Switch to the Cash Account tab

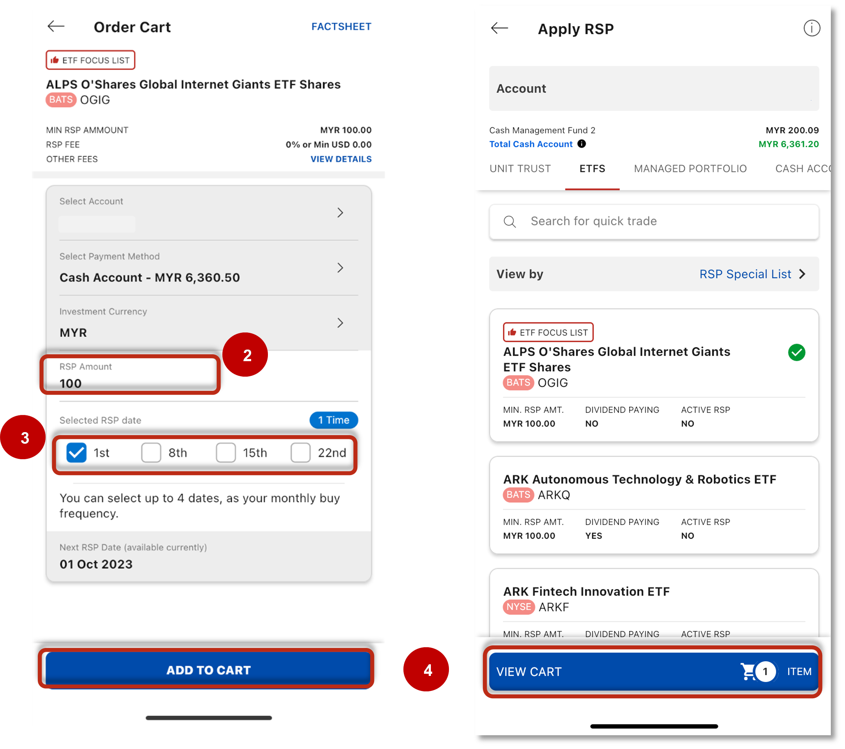802,169
